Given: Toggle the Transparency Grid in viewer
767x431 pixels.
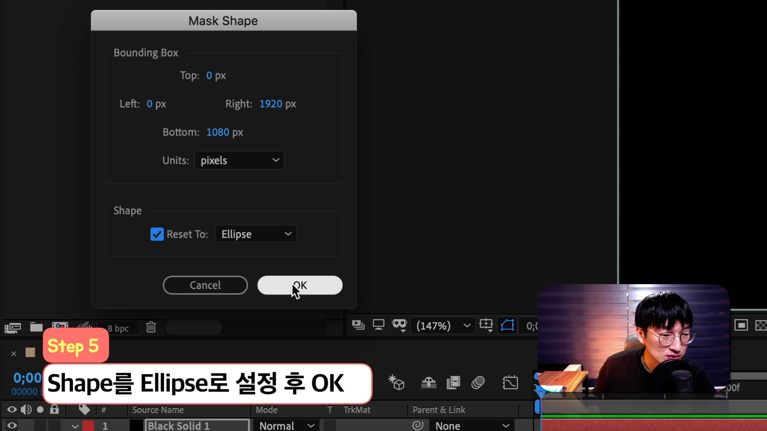Looking at the screenshot, I should click(x=761, y=325).
